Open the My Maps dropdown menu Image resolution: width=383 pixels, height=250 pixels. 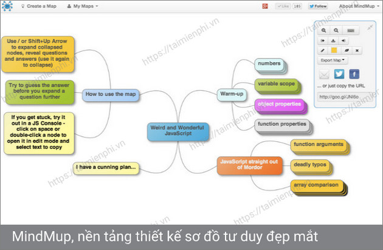coord(82,6)
